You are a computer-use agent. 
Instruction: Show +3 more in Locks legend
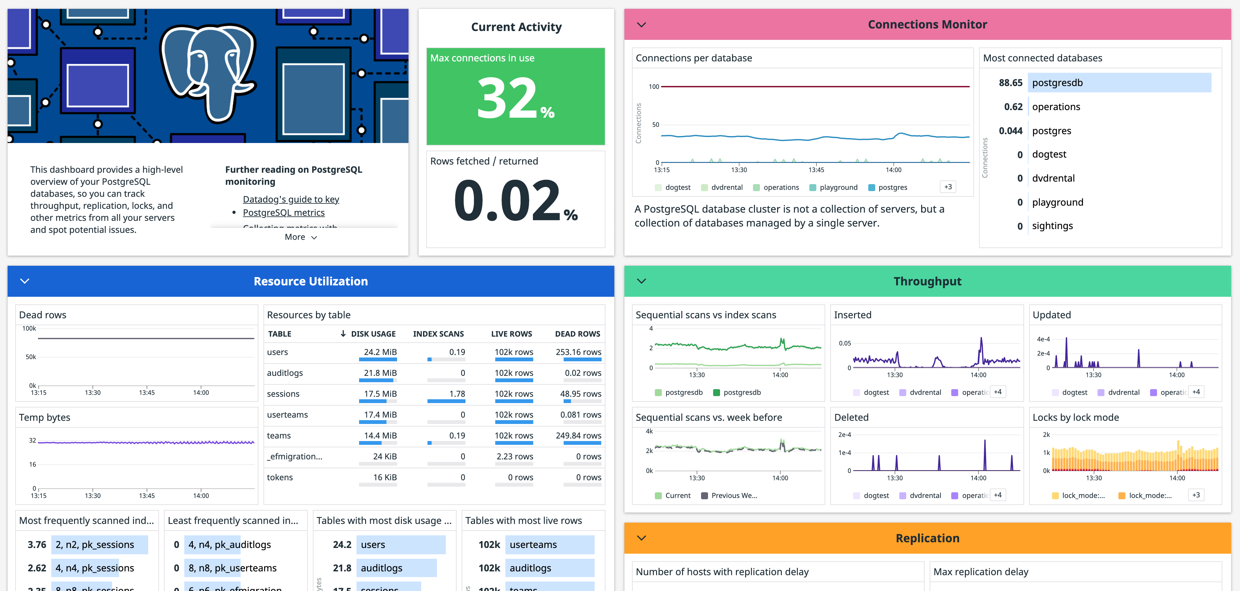point(1196,495)
